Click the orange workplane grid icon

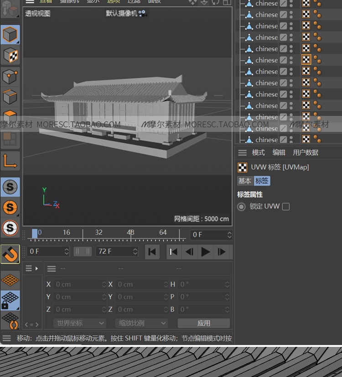(10, 280)
